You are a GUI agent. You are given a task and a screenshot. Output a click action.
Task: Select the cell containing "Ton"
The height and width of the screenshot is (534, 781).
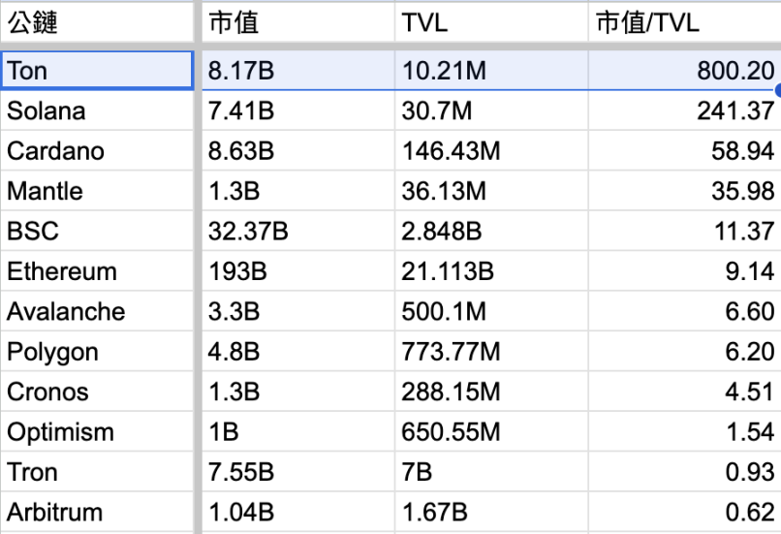click(97, 70)
